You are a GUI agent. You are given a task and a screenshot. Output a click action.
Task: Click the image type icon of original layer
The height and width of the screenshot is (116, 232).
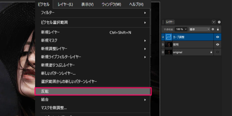coord(163,52)
